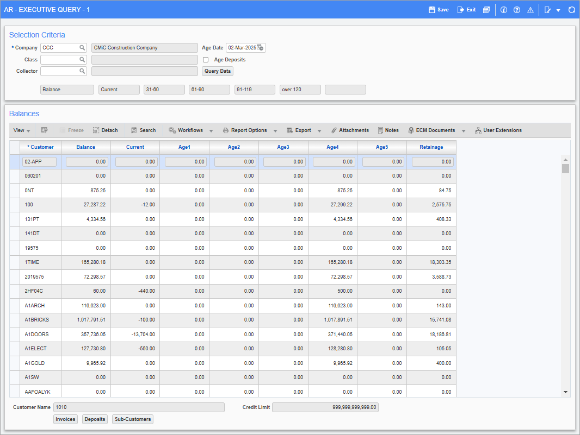
Task: Open the View dropdown menu
Action: pos(21,130)
